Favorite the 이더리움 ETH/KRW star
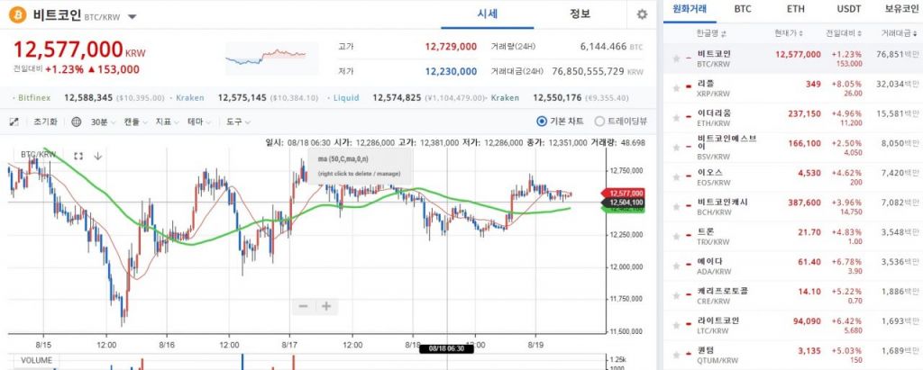 click(x=676, y=118)
